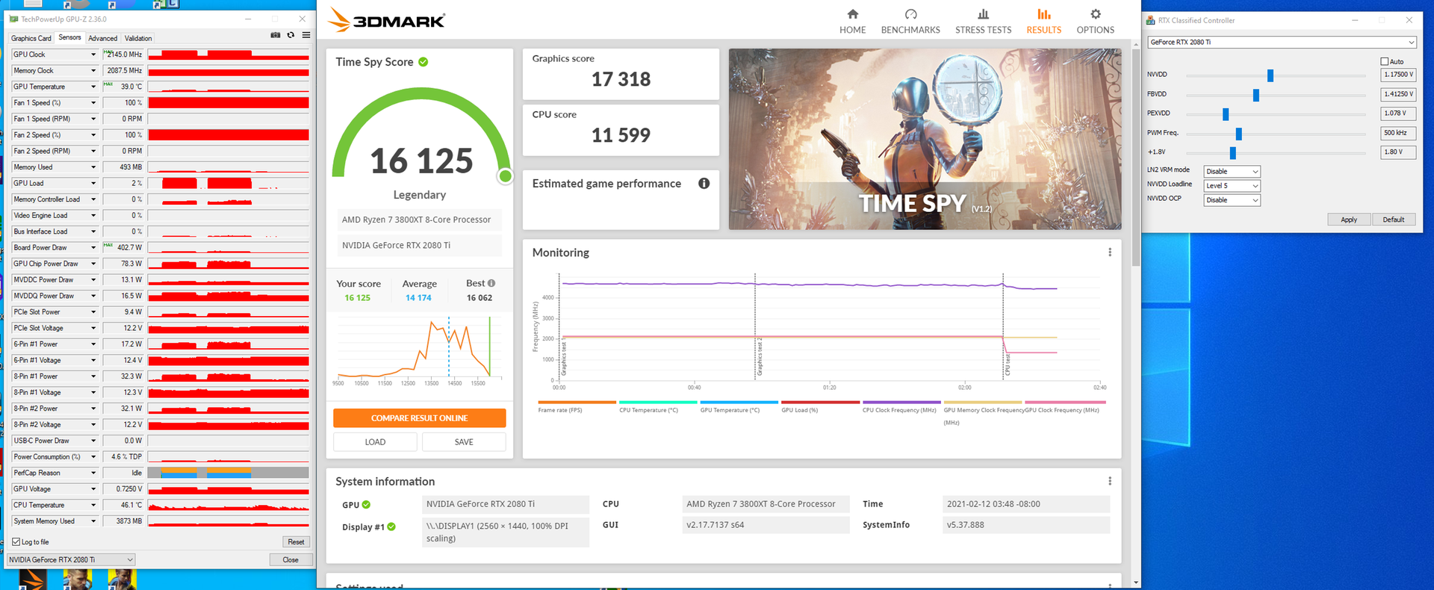
Task: Click the FBVDD 1.41250 V value field
Action: click(x=1398, y=94)
